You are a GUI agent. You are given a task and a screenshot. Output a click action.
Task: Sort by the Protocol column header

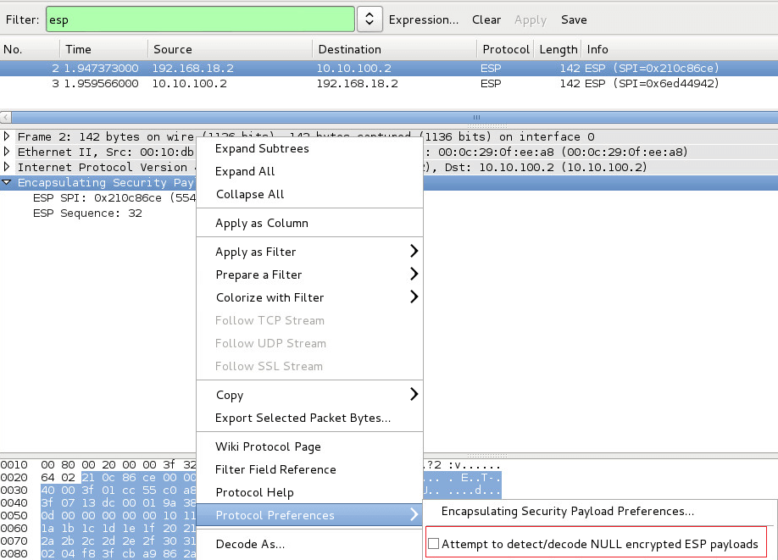tap(506, 49)
